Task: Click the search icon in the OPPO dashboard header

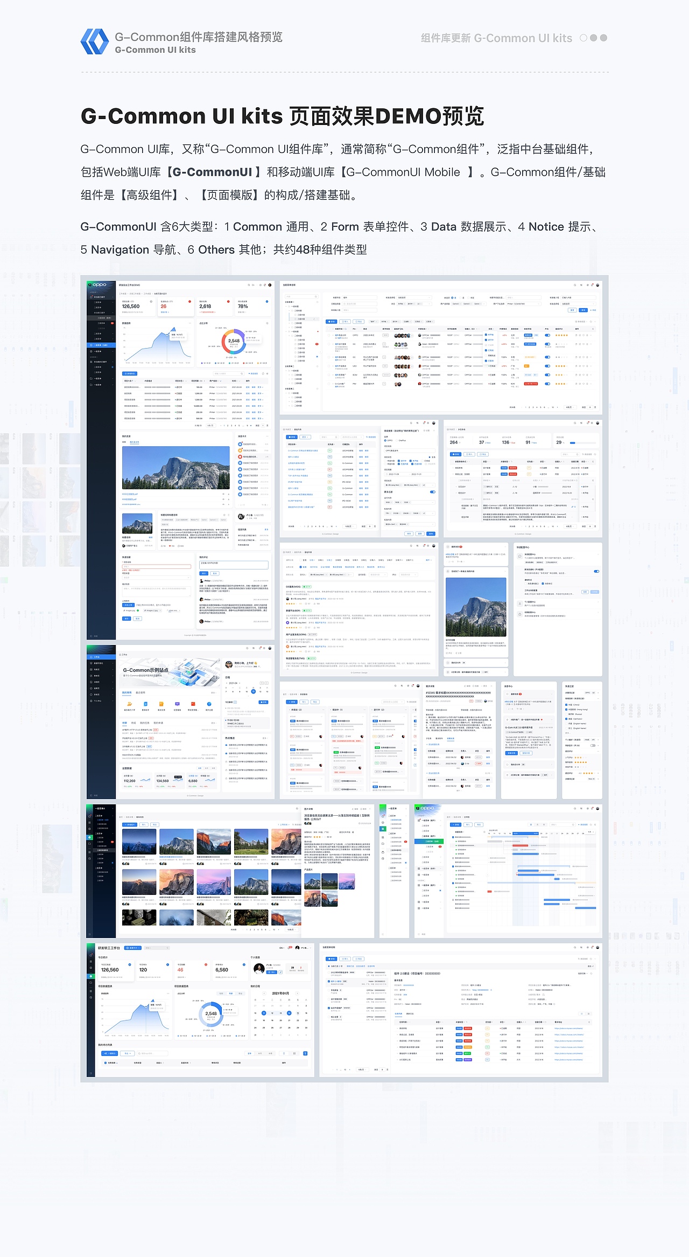Action: pyautogui.click(x=249, y=285)
